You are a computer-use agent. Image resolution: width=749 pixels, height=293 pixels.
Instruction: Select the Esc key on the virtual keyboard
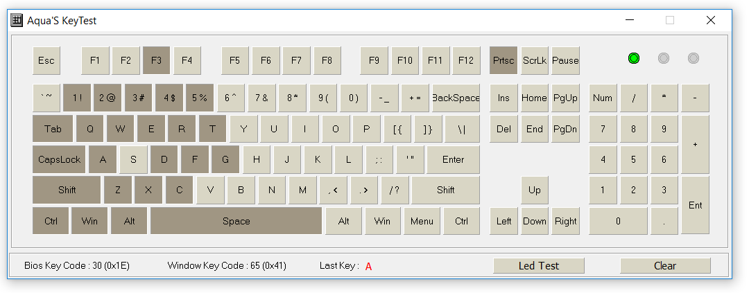click(46, 60)
